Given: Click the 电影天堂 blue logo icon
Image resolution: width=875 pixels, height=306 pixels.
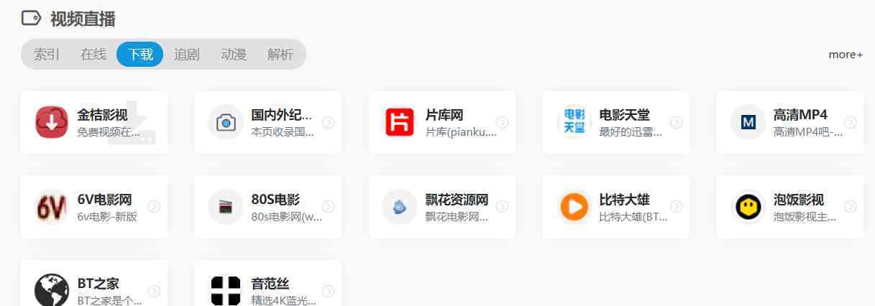Looking at the screenshot, I should (x=574, y=122).
